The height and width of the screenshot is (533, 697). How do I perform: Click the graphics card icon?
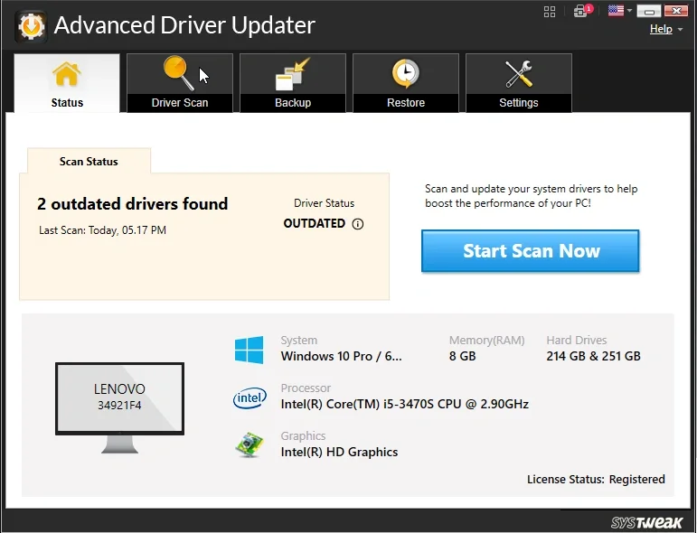249,445
